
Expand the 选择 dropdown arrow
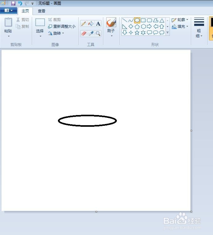[x=40, y=36]
